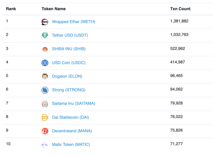Click rank number 6 in Strong row
Image resolution: width=213 pixels, height=156 pixels.
pos(7,89)
